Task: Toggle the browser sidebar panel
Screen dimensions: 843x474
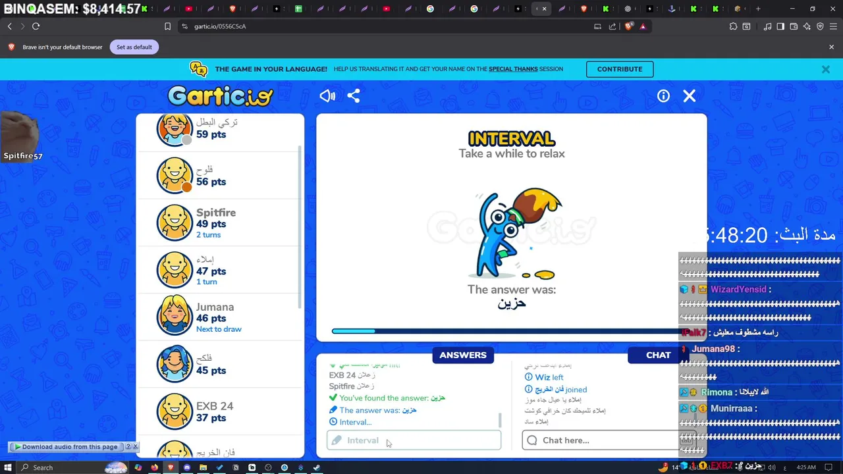Action: [x=780, y=26]
